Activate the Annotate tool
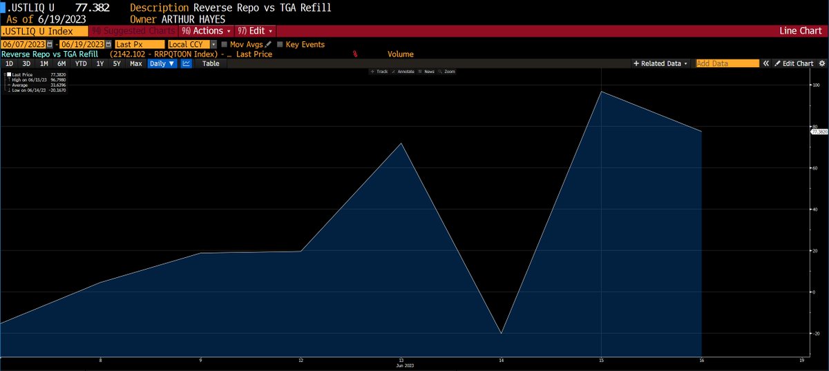Screen dimensions: 829x371 click(403, 72)
